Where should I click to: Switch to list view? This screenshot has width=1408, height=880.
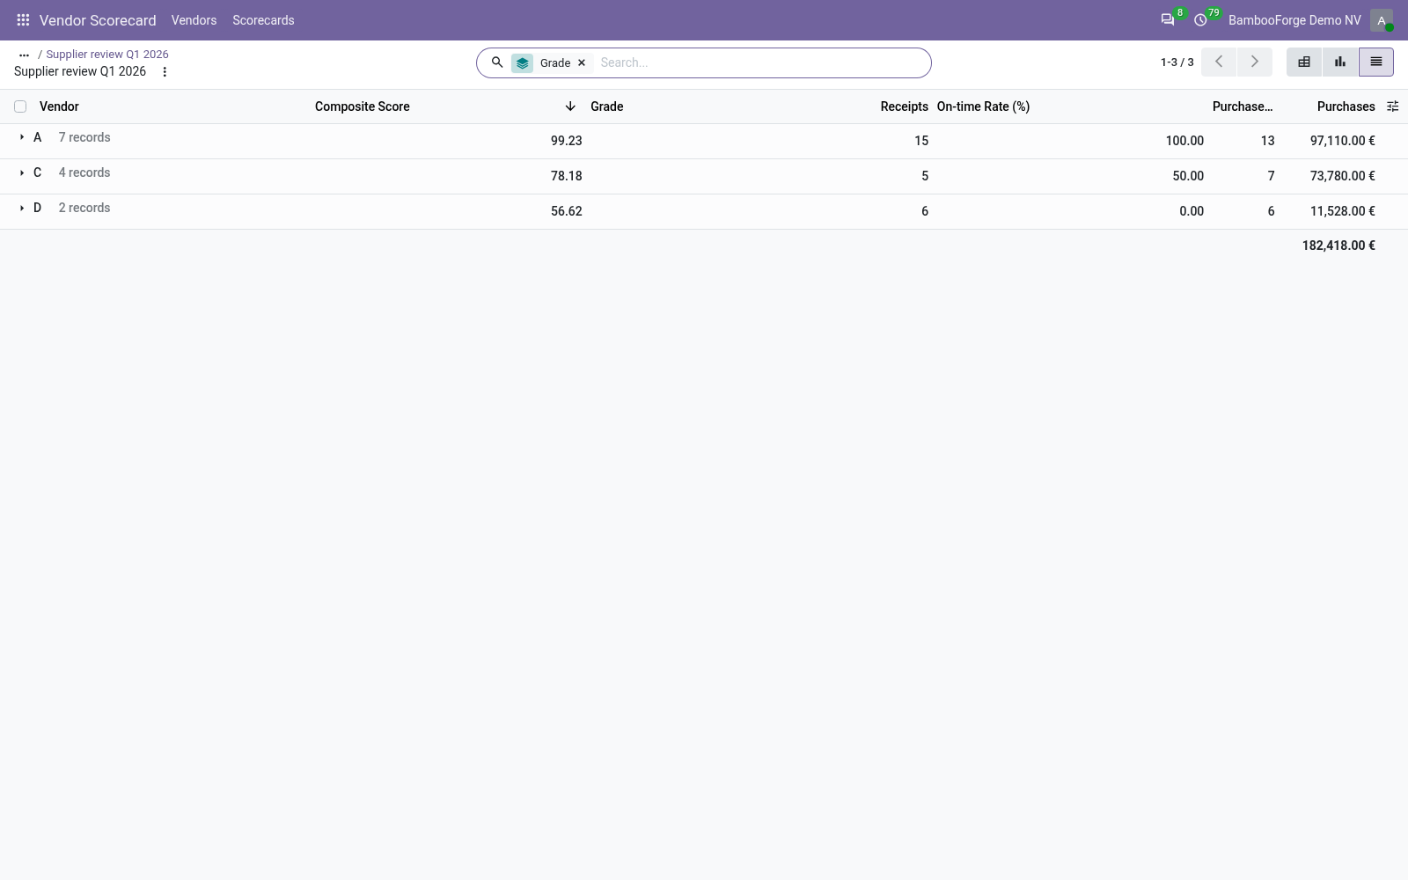pyautogui.click(x=1376, y=62)
